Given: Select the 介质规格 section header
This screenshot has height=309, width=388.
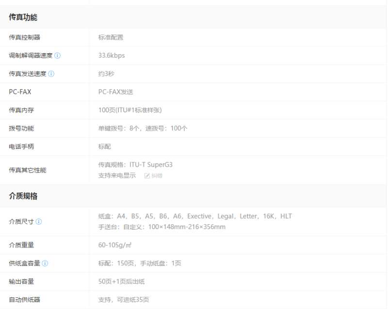Looking at the screenshot, I should coord(23,196).
